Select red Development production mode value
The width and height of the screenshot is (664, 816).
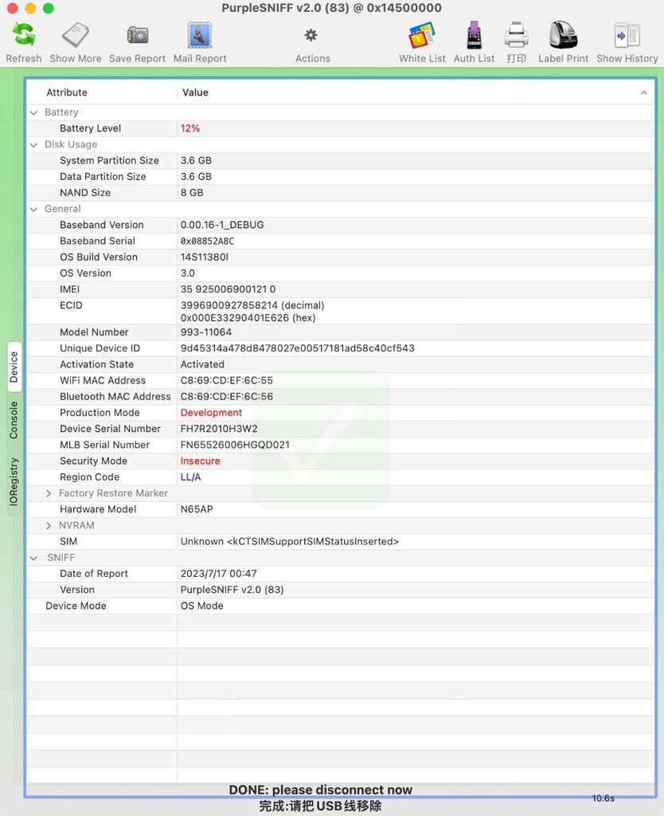[x=211, y=413]
